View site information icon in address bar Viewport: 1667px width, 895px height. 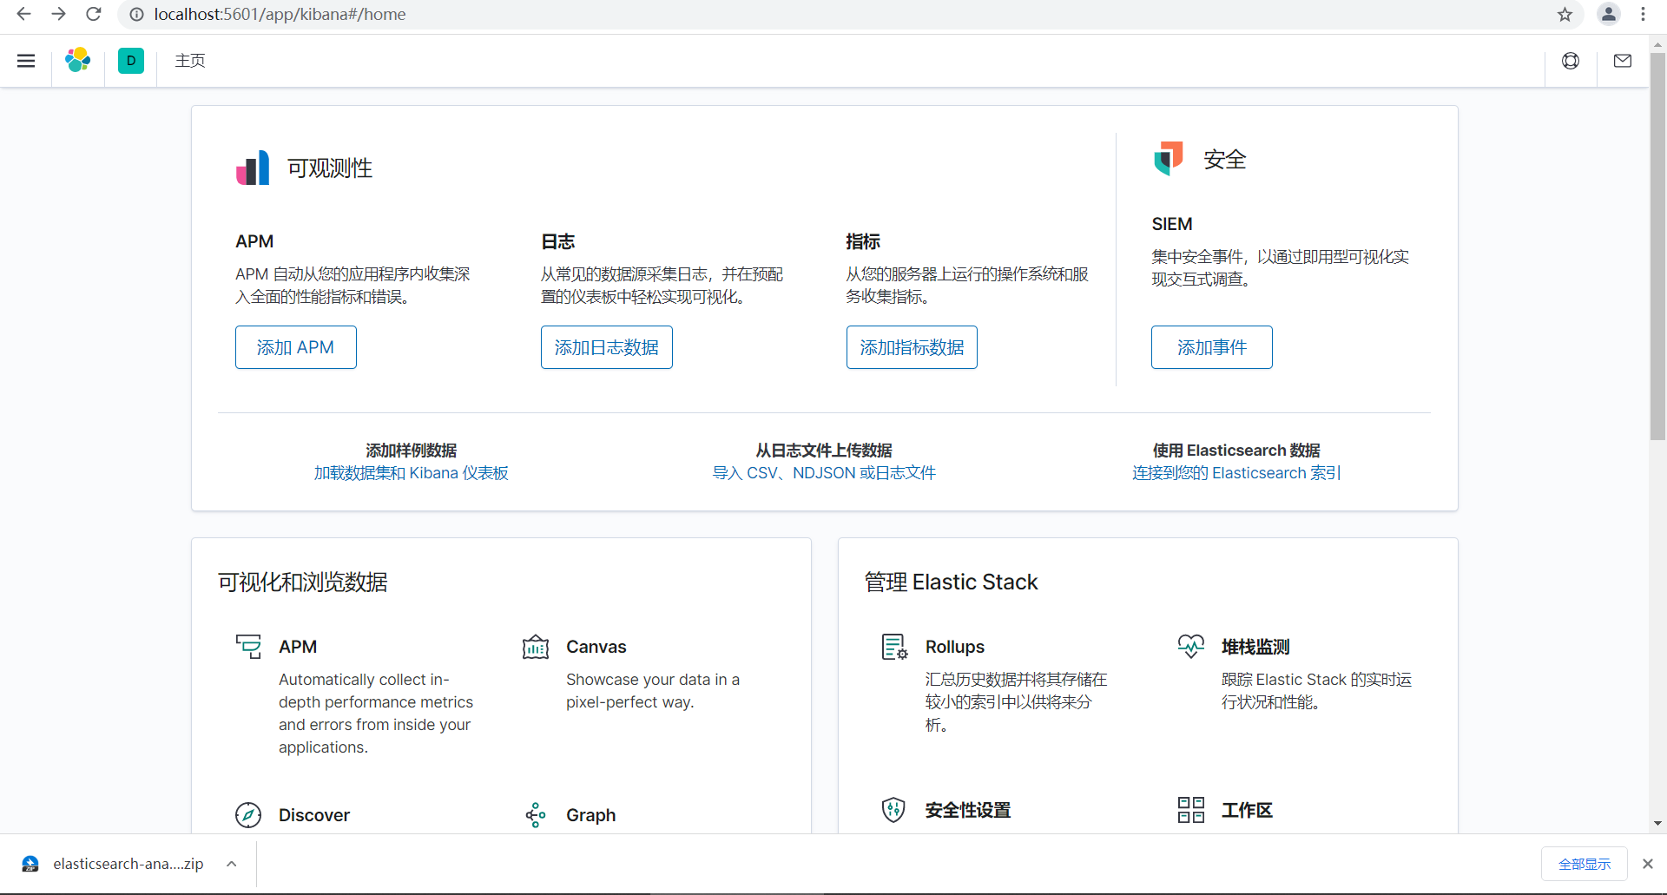coord(136,14)
